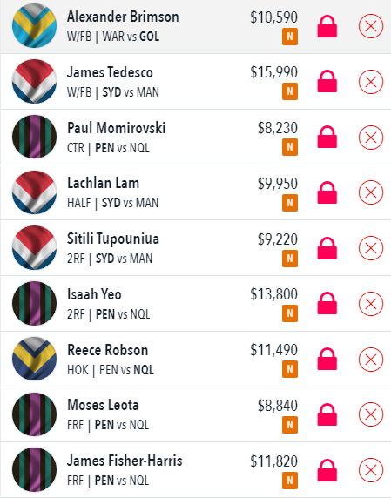Remove James Fisher-Harris via X icon
Viewport: 391px width, 498px height.
pyautogui.click(x=371, y=470)
